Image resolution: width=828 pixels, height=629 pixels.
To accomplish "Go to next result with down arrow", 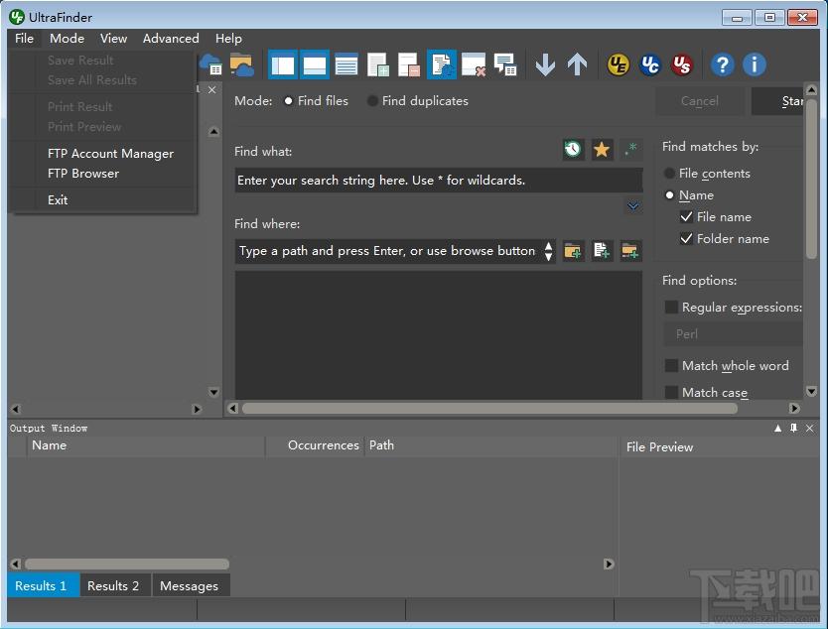I will (545, 64).
